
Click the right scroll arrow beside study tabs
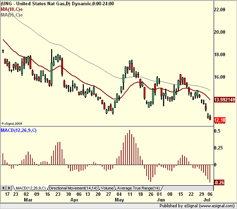pyautogui.click(x=9, y=188)
